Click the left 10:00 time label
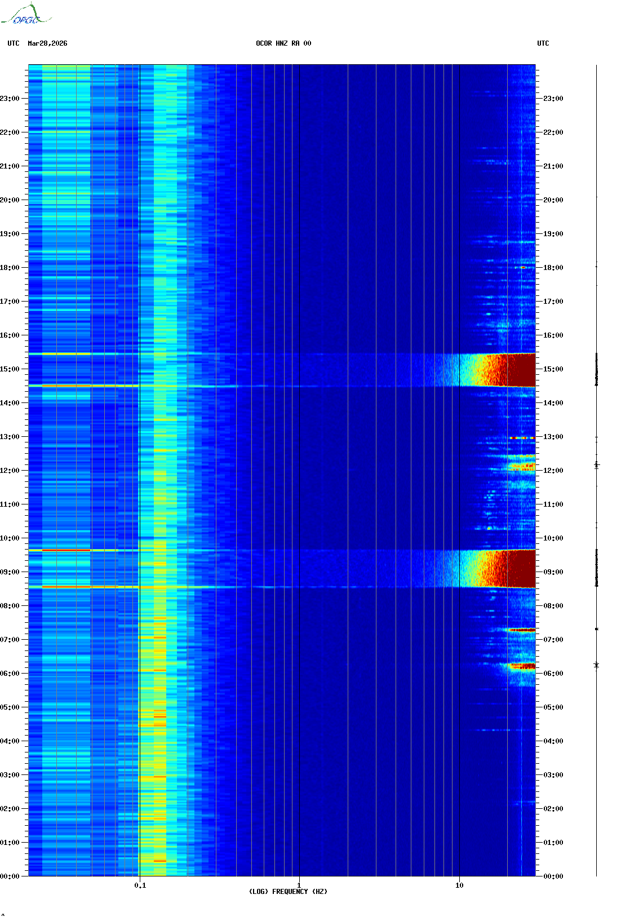Viewport: 621px width, 921px height. coord(10,538)
